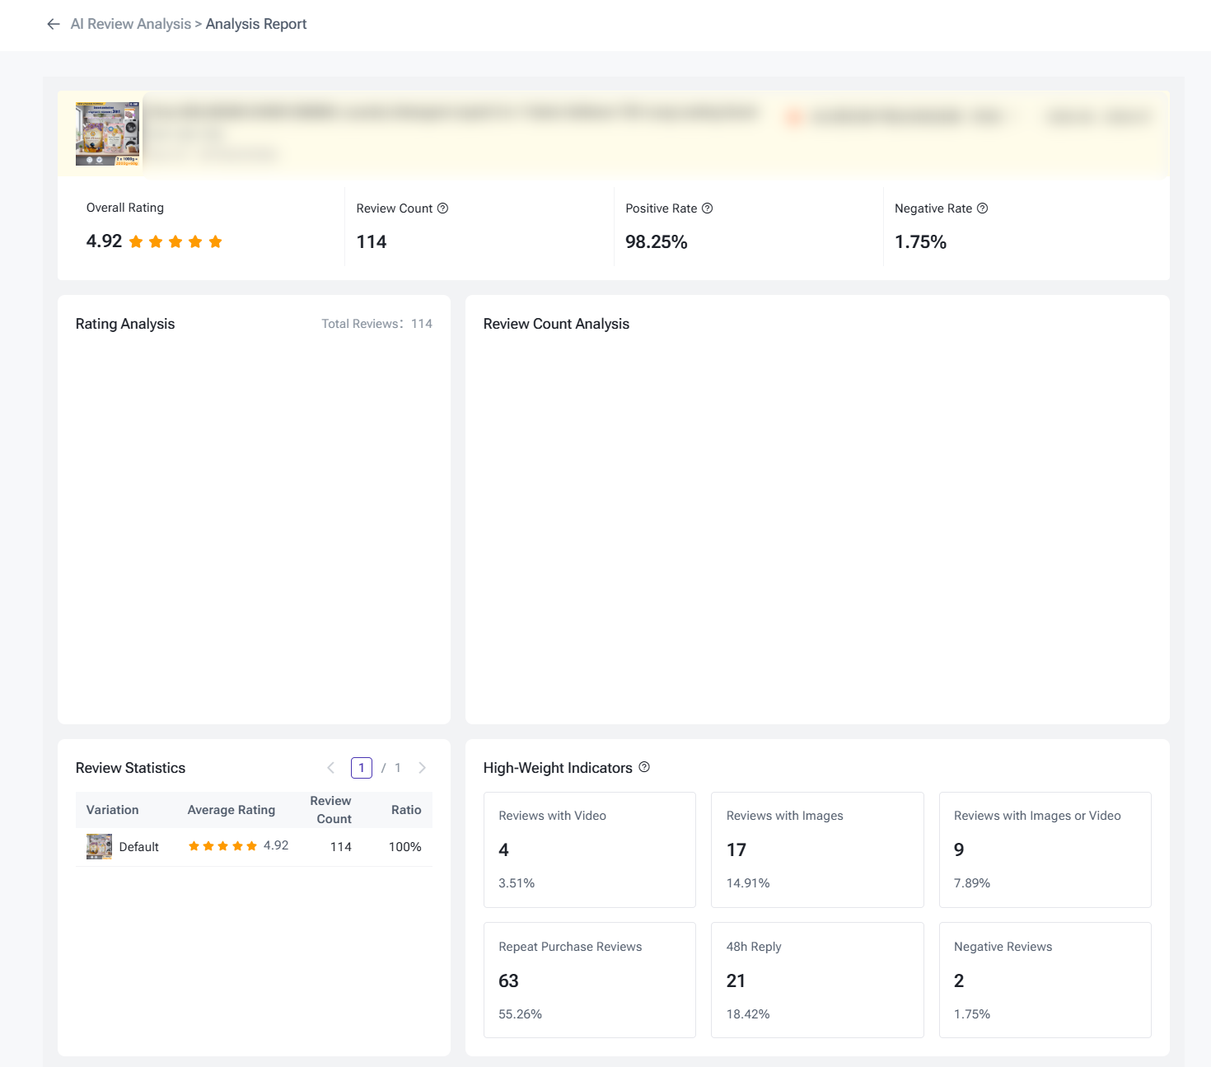Click the overall rating stars
This screenshot has height=1067, width=1211.
(175, 241)
